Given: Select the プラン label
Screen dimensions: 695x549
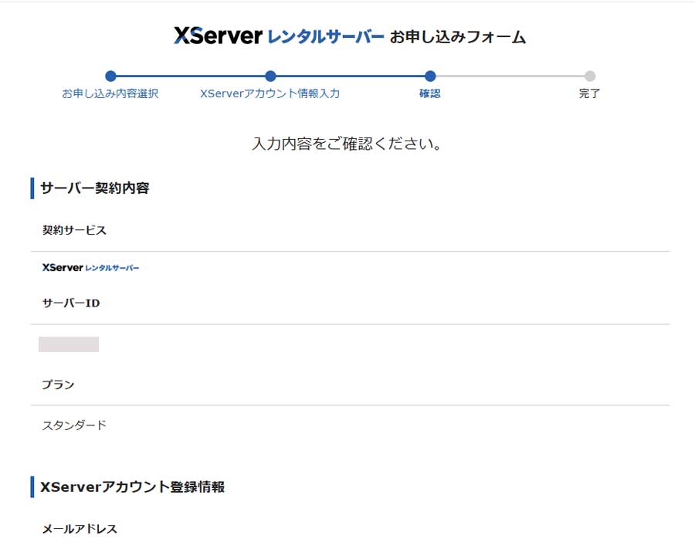Looking at the screenshot, I should [58, 384].
